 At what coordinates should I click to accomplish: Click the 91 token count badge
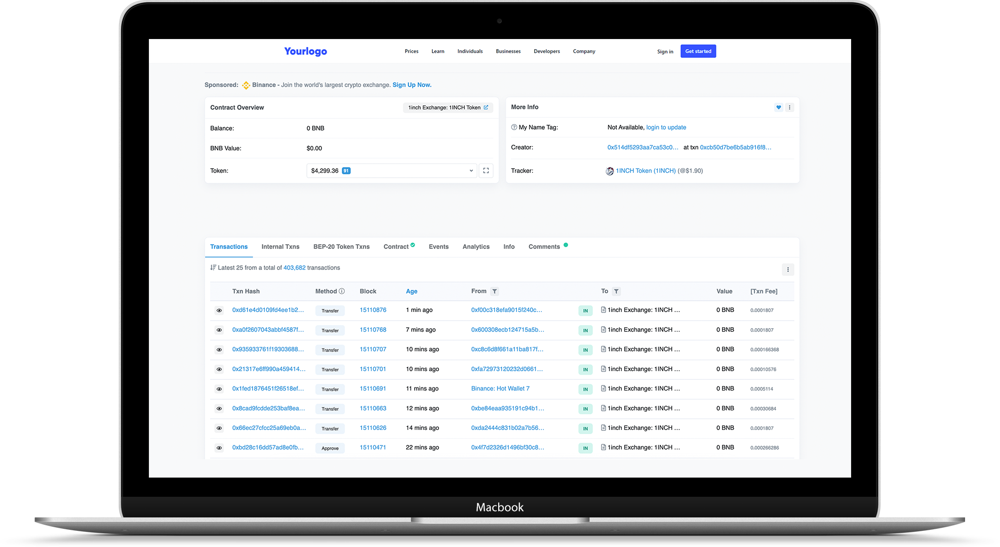coord(346,171)
